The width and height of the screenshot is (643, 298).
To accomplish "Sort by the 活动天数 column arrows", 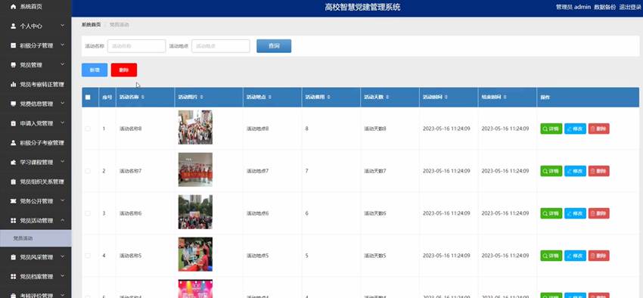I will [387, 97].
